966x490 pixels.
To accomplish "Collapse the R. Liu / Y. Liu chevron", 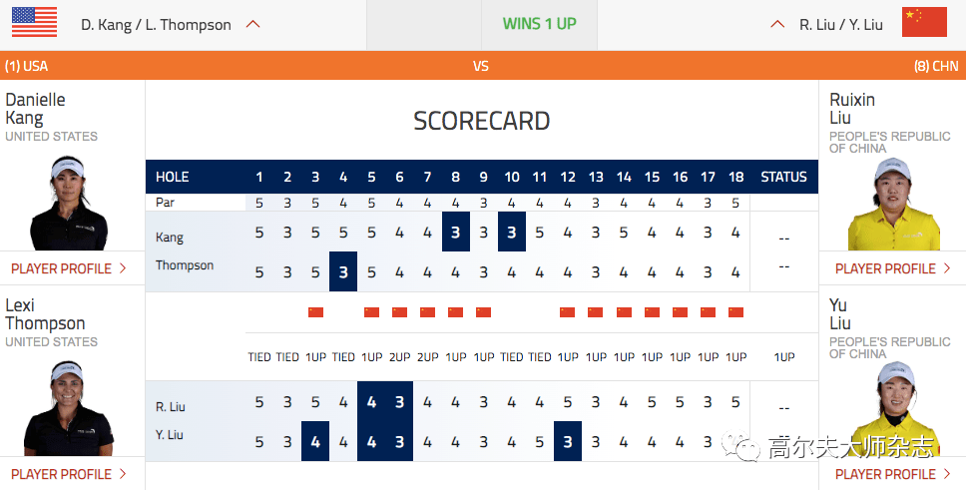I will click(x=777, y=25).
